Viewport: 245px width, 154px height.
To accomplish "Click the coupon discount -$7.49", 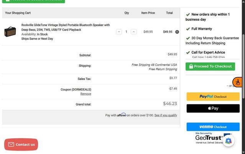I will [x=173, y=89].
